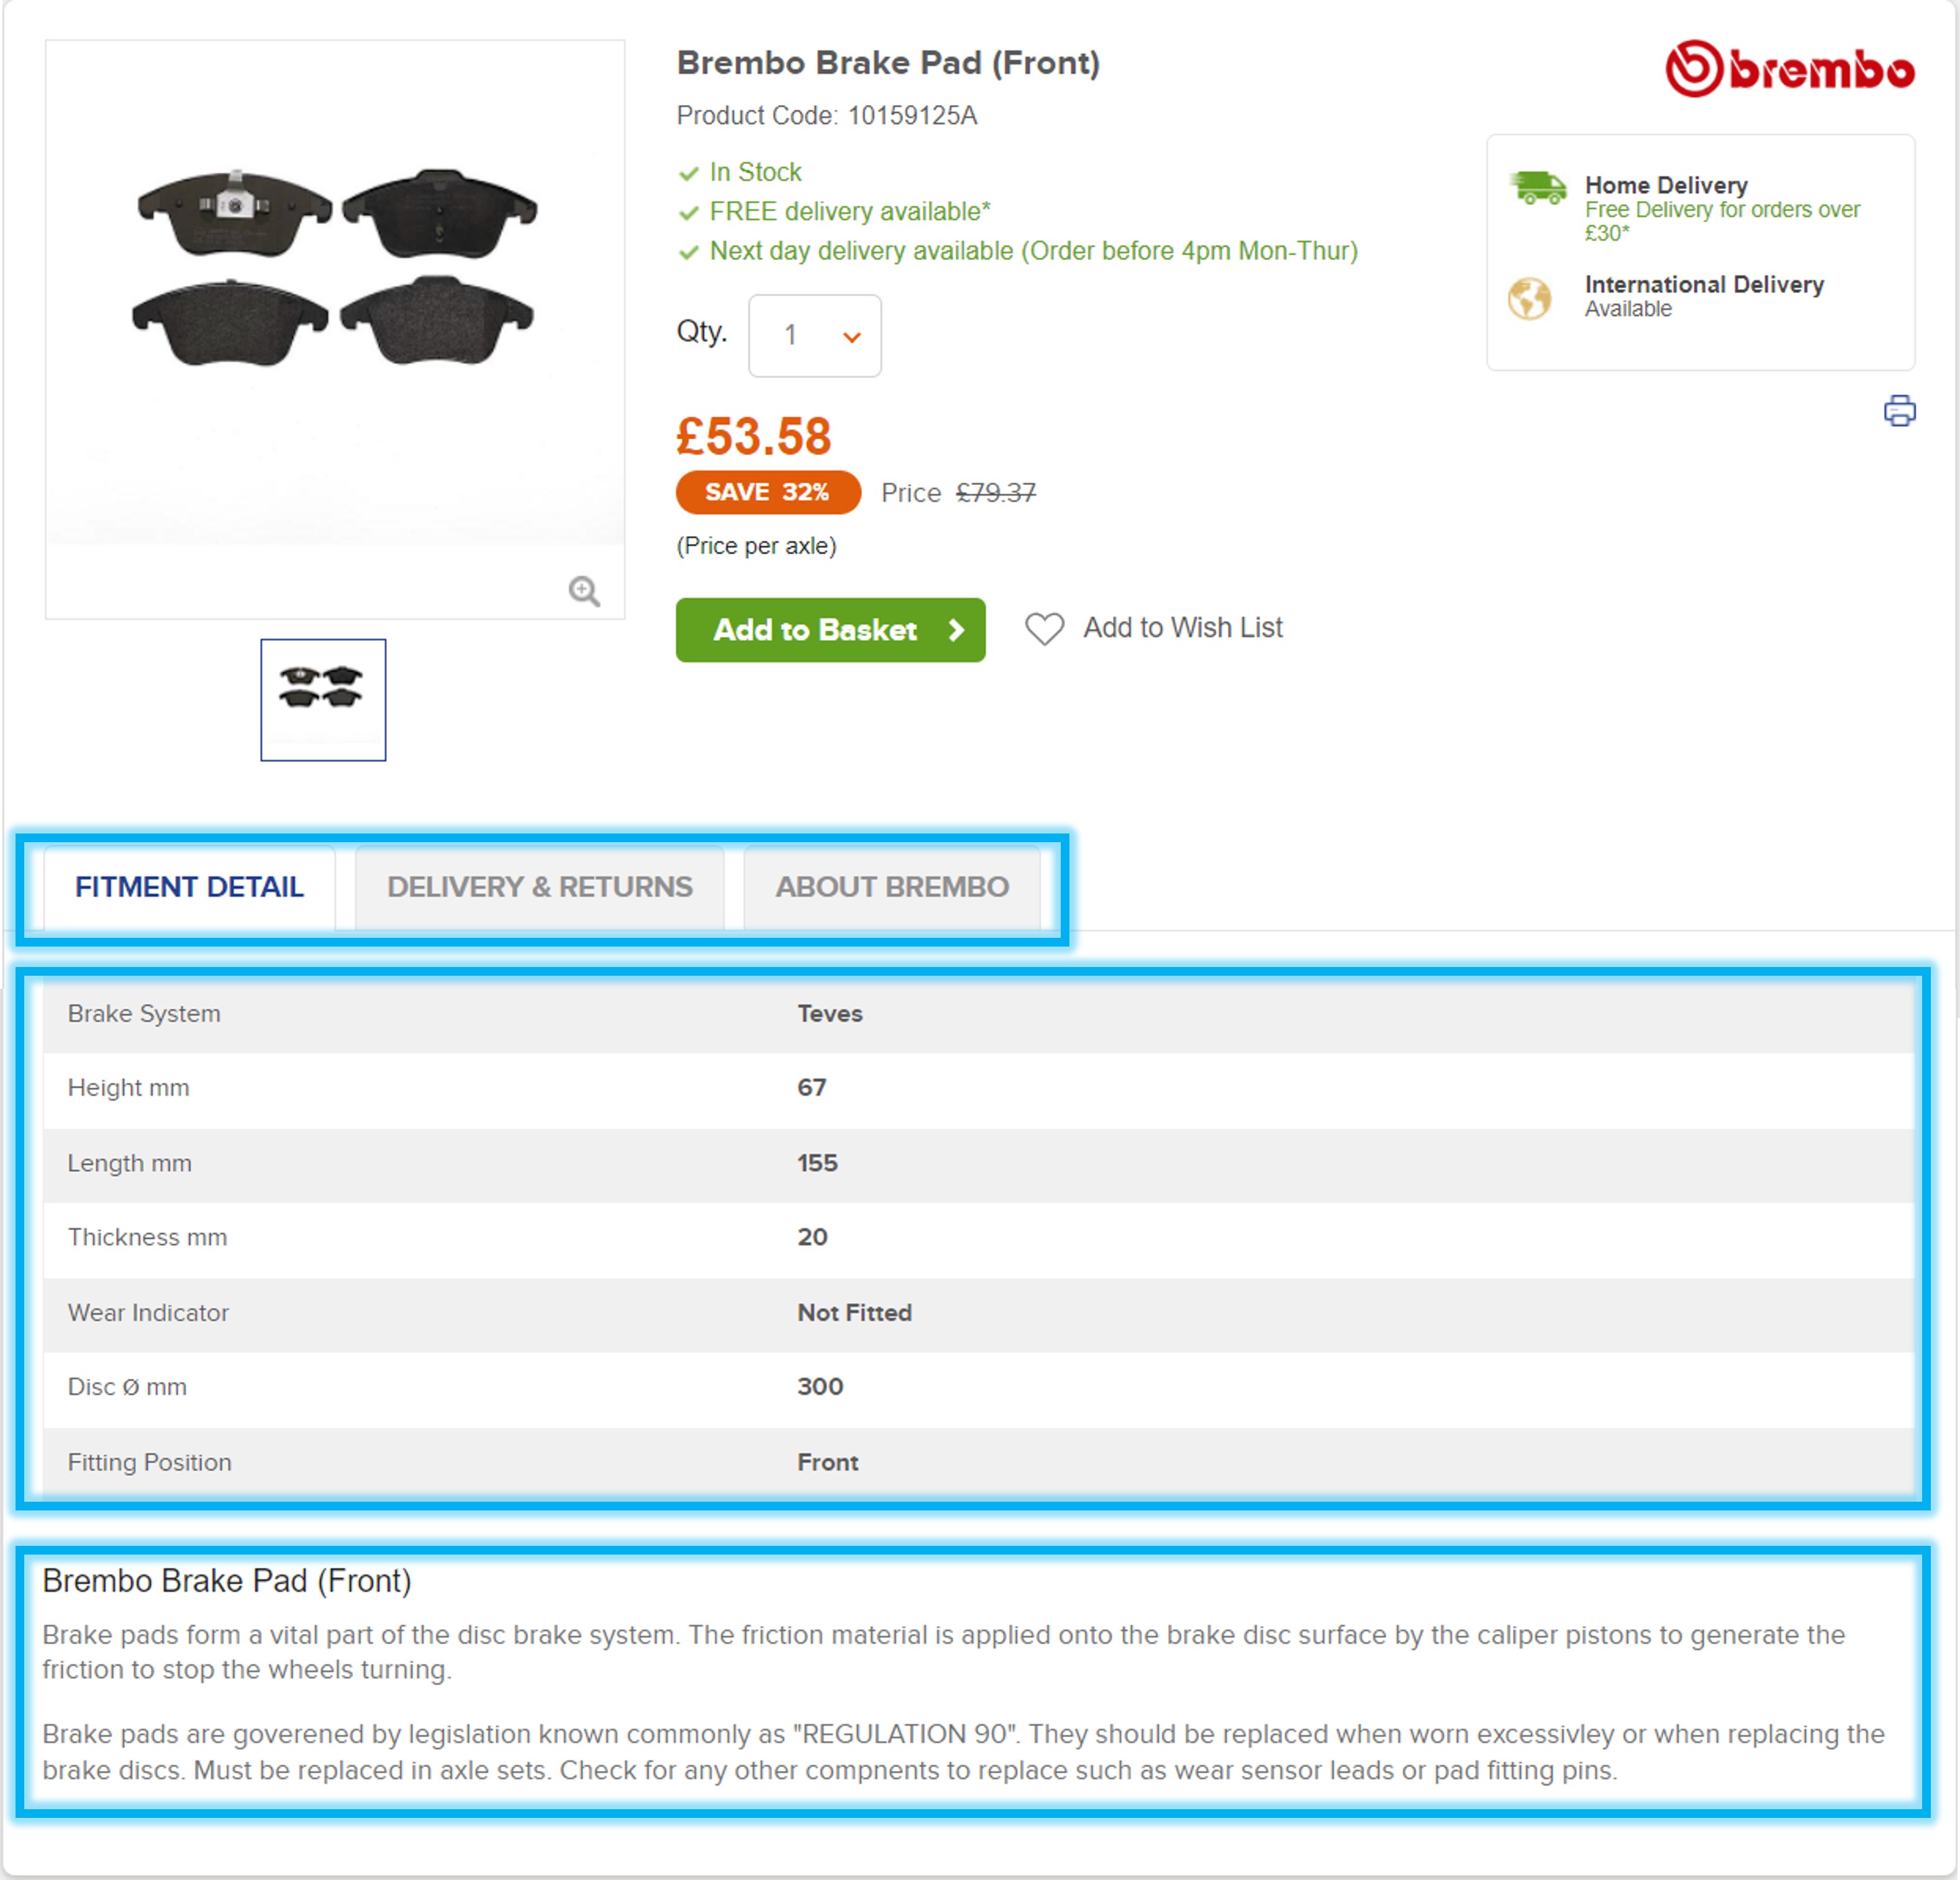Click the FREE delivery available text
The width and height of the screenshot is (1960, 1880).
coord(849,212)
